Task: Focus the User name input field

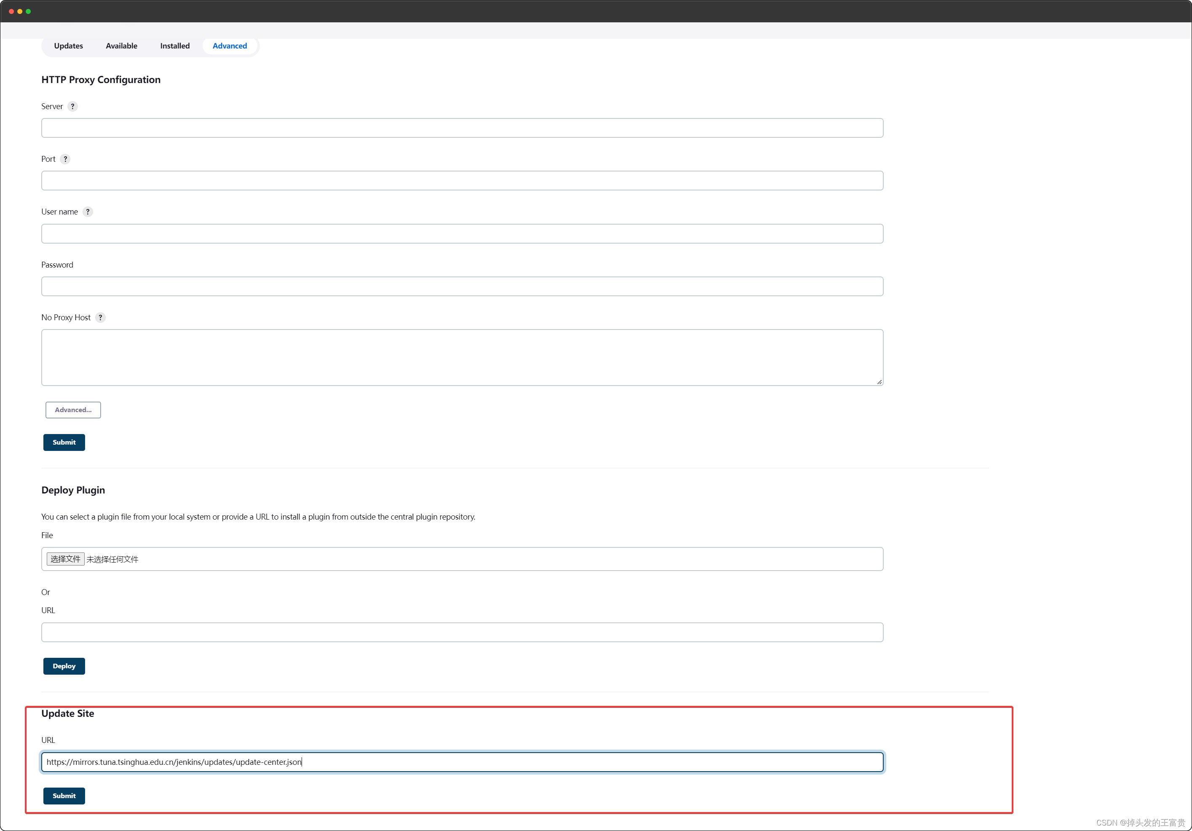Action: [462, 234]
